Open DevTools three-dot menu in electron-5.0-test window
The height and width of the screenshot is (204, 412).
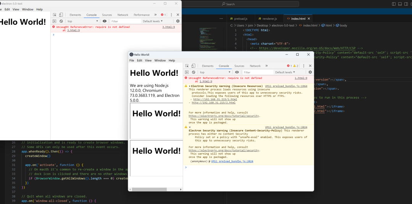[171, 15]
